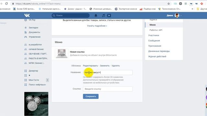Open the 'РАБОТА В ИНТЕРН..' group
Screen dimensions: 207x116
coord(38,58)
